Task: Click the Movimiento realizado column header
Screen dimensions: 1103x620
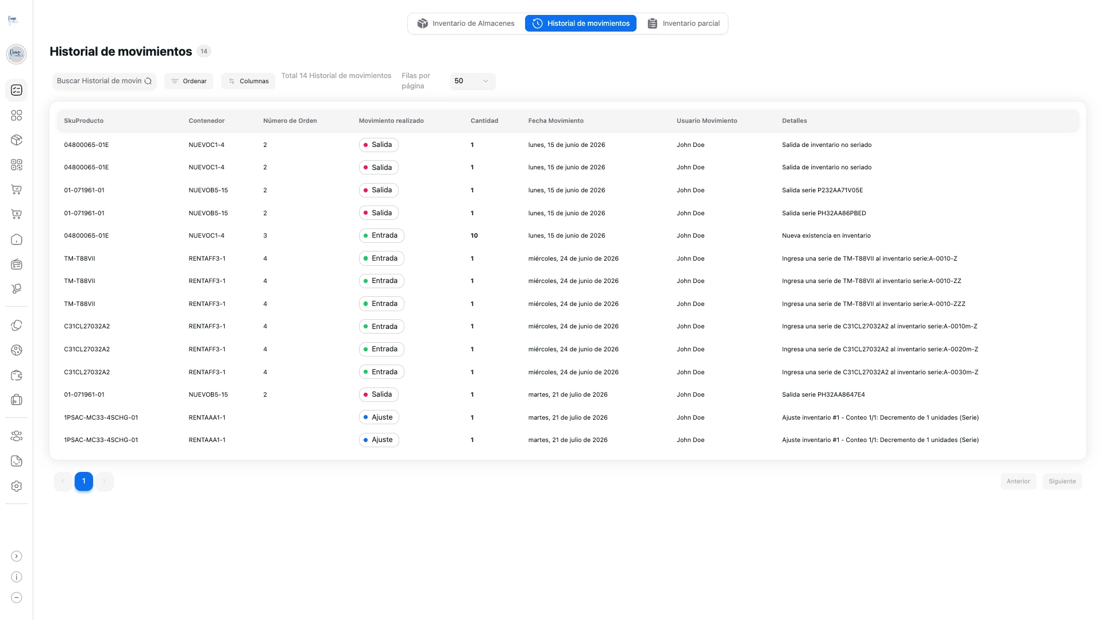Action: coord(391,121)
